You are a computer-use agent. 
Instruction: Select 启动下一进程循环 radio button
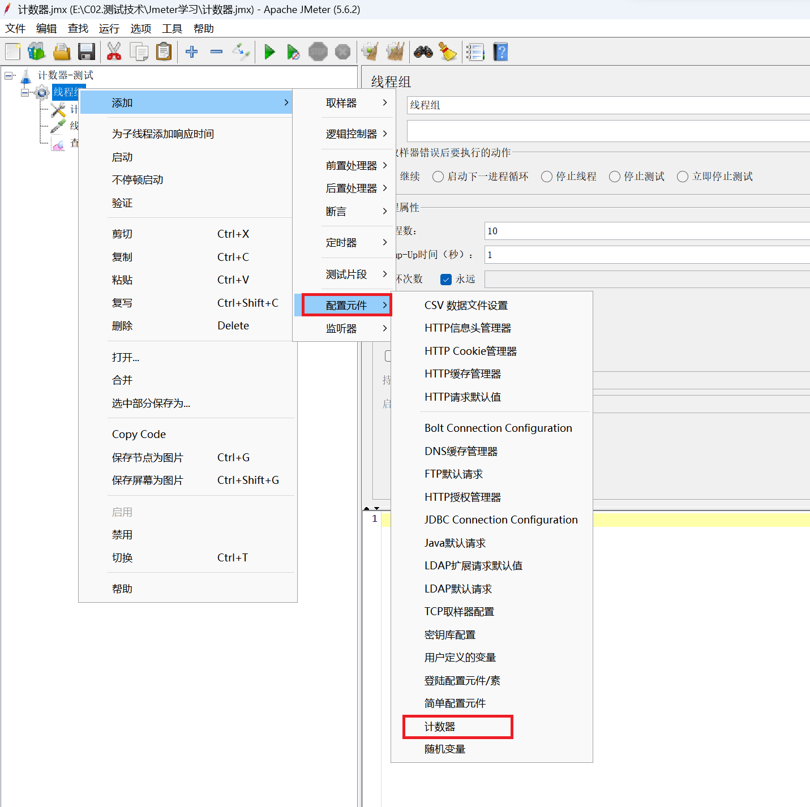click(x=438, y=177)
